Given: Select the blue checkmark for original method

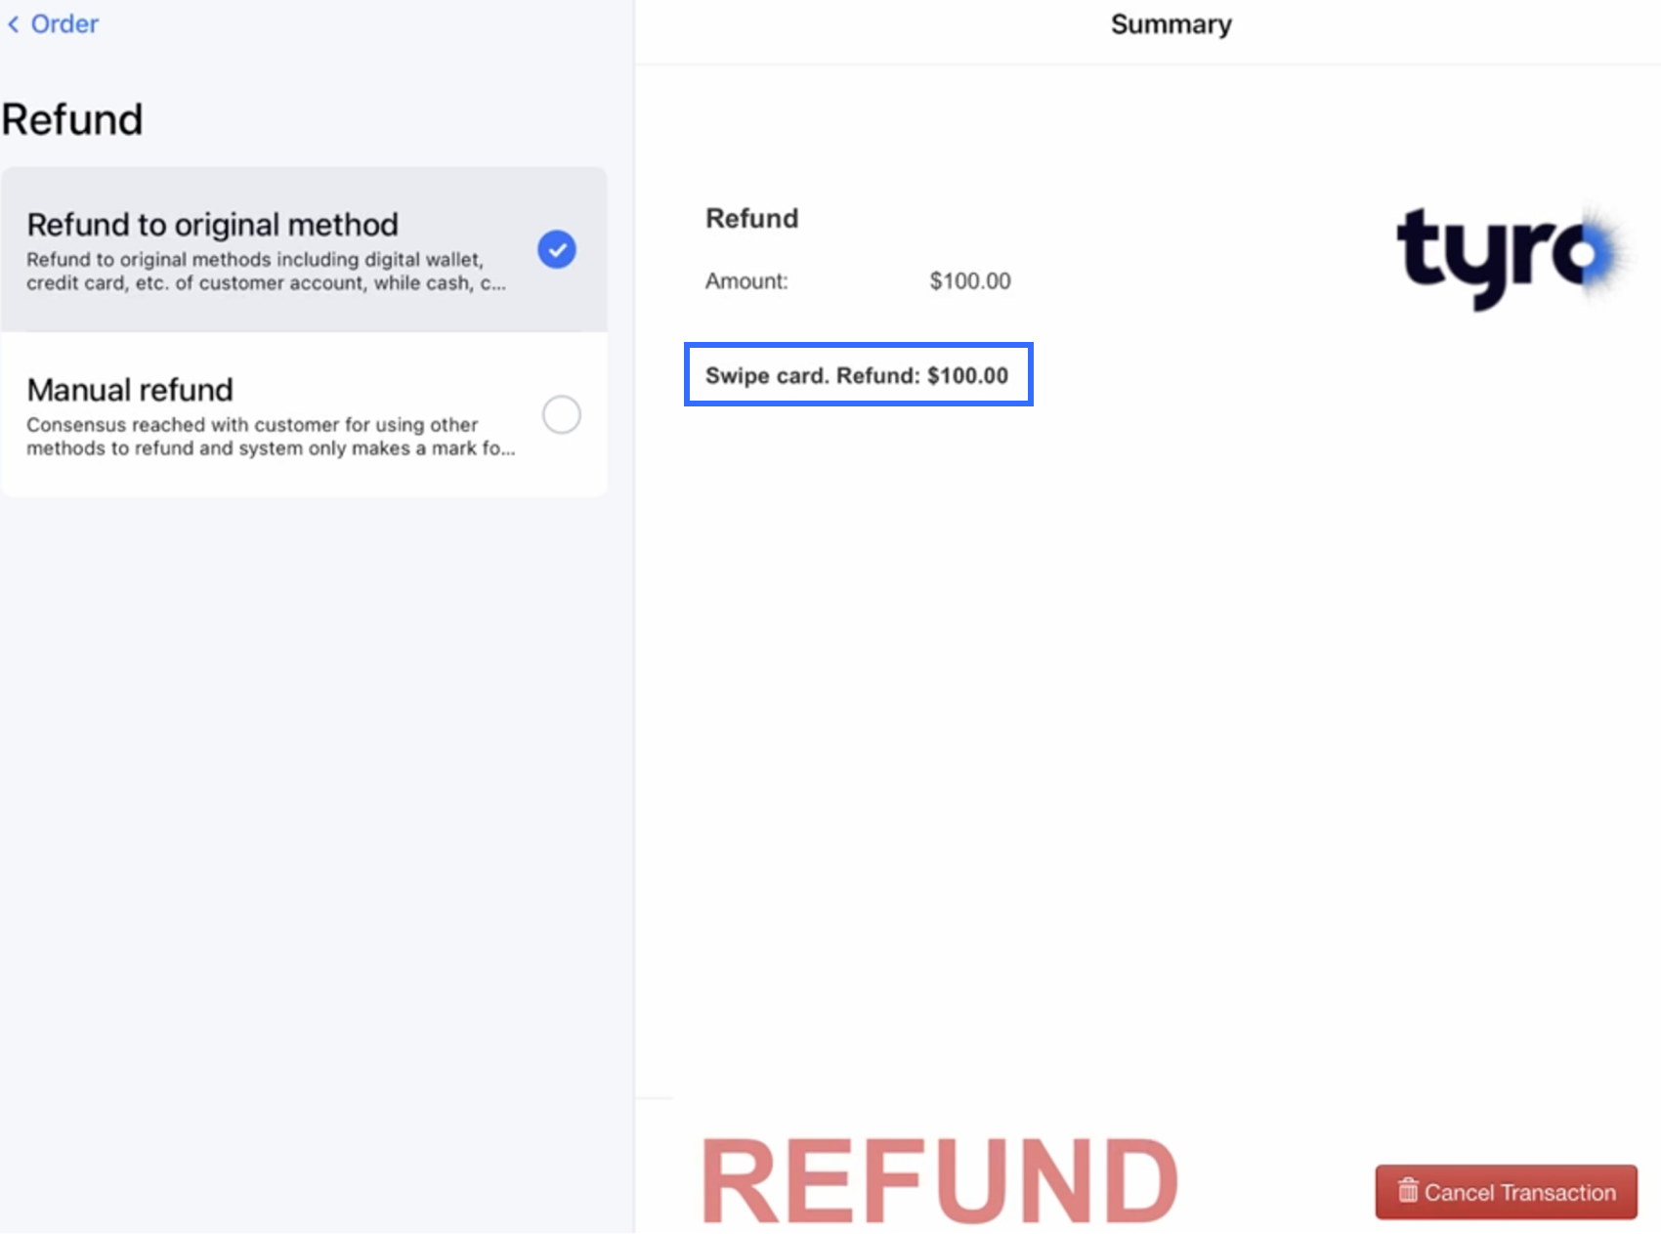Looking at the screenshot, I should coord(557,249).
